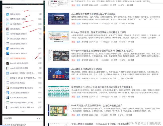Open article 智慧工地项目端监管端一体化SaaS云平台源码
Image resolution: width=163 pixels, height=126 pixels.
point(101,124)
